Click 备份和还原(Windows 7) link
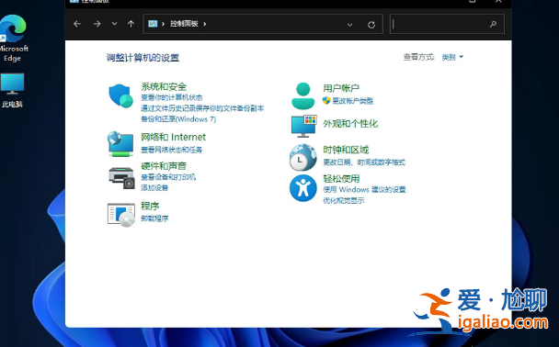The width and height of the screenshot is (559, 347). (x=178, y=118)
